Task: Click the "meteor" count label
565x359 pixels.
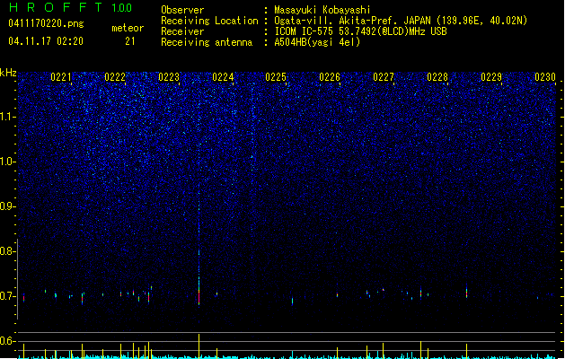Action: pyautogui.click(x=128, y=28)
